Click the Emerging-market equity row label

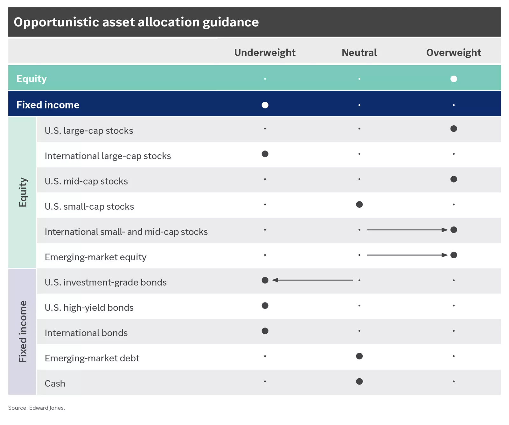click(95, 257)
